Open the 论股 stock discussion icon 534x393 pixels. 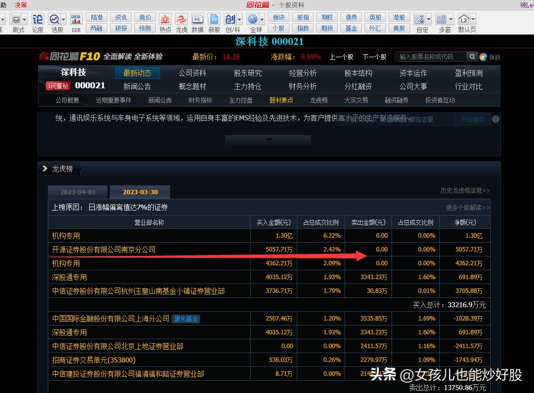click(37, 20)
